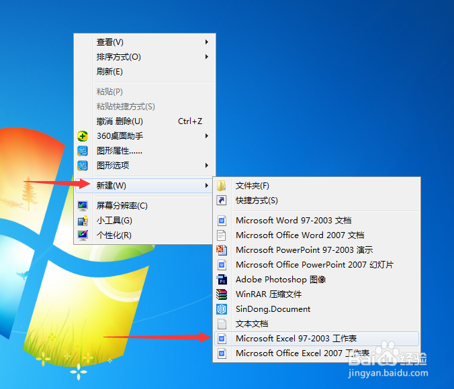Click the PowerPoint 97-2003 icon
This screenshot has width=454, height=389.
[x=222, y=250]
